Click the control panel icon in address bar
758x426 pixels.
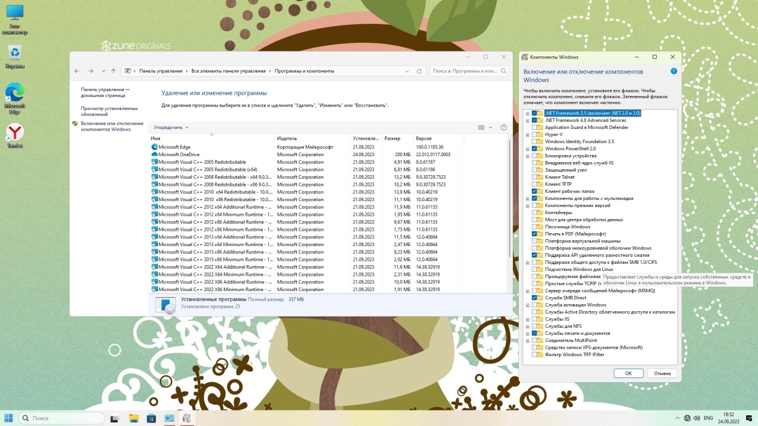128,71
